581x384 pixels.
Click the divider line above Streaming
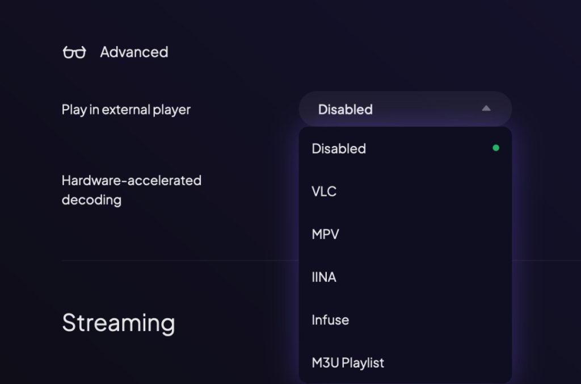(180, 261)
